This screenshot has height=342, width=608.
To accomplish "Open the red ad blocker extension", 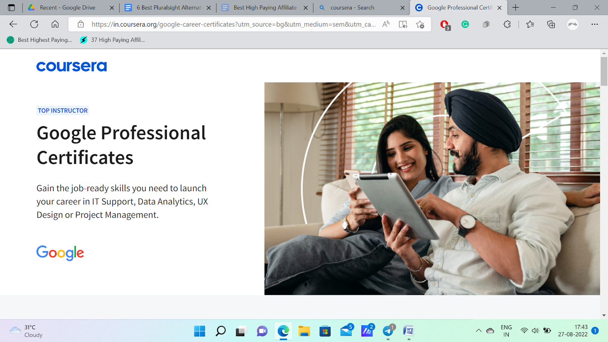I will 445,25.
